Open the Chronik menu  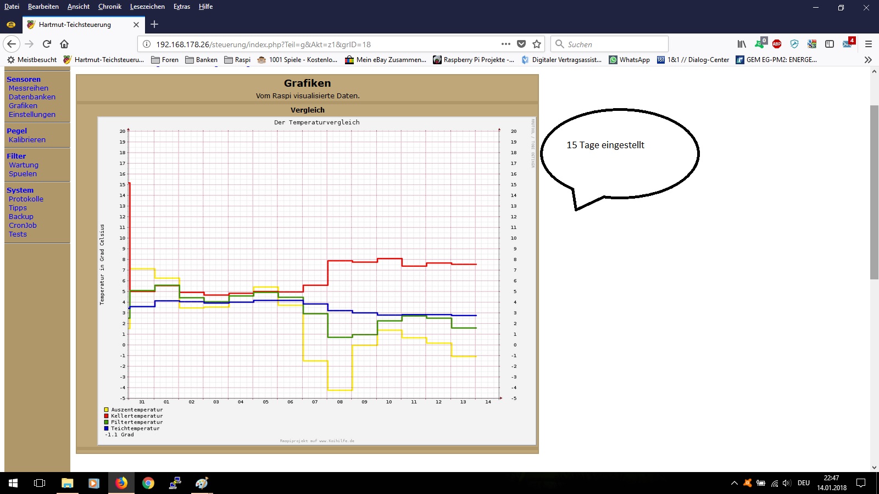[109, 7]
